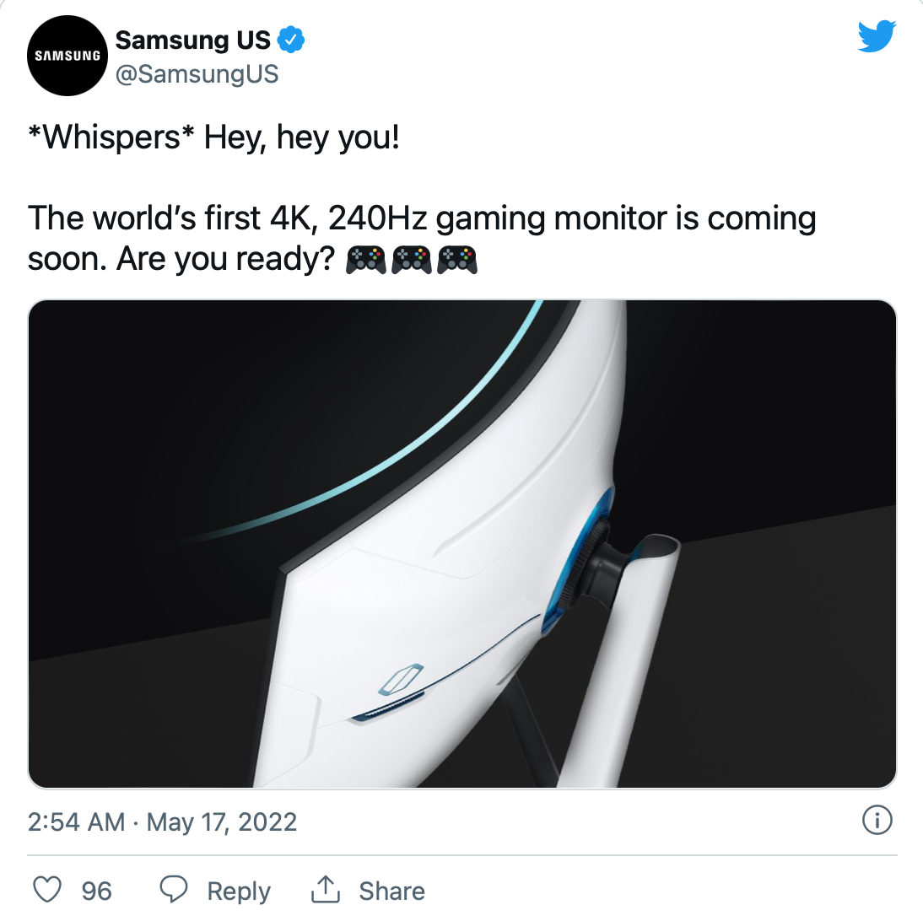Screen dimensions: 923x921
Task: Open the gaming monitor image
Action: point(462,544)
